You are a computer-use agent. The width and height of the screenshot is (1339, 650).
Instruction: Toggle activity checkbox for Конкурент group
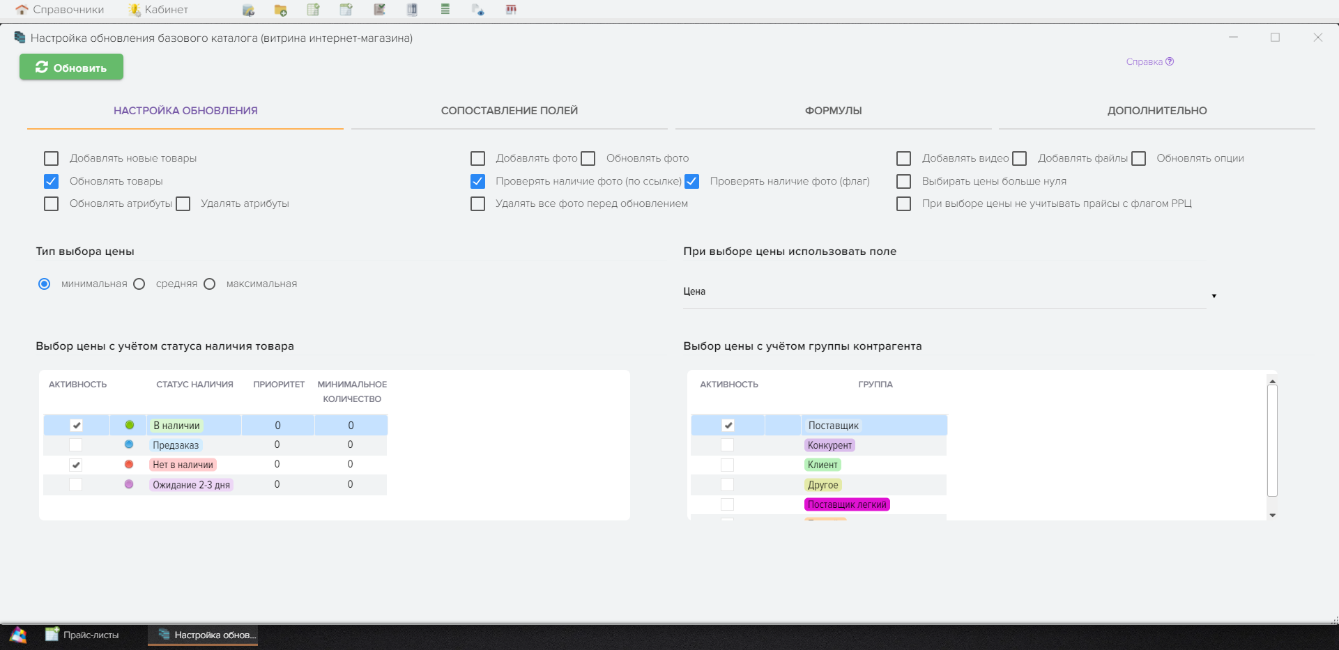(728, 444)
